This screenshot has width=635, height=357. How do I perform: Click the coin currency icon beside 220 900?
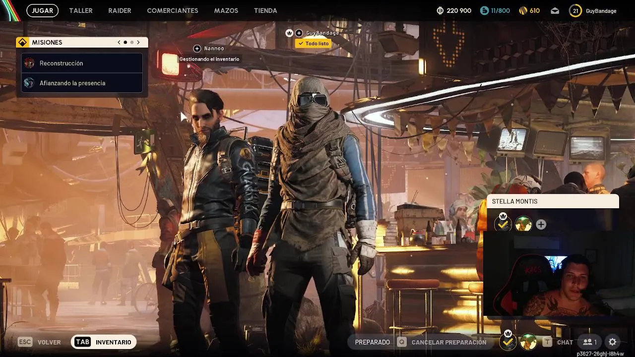440,10
